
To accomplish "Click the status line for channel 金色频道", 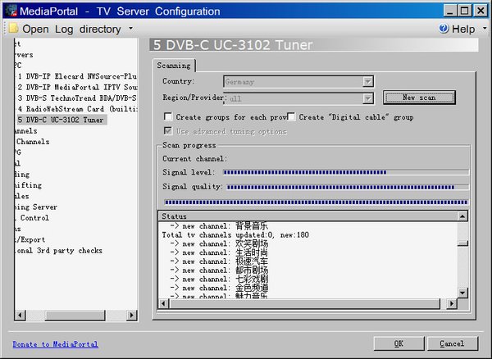I will click(x=219, y=288).
